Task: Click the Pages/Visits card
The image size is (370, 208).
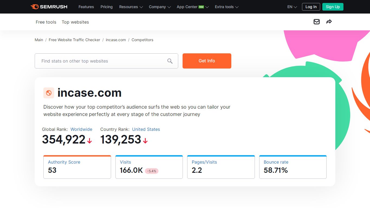Action: coord(221,167)
